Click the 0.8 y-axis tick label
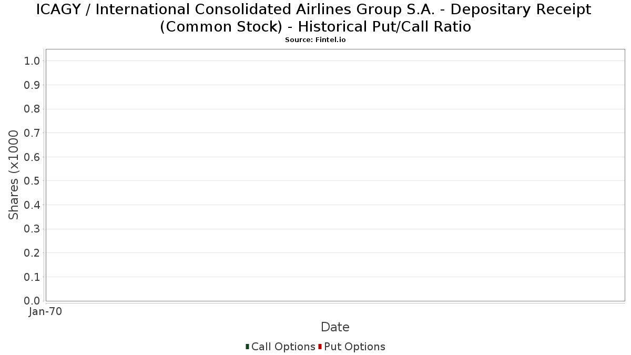 pos(32,109)
